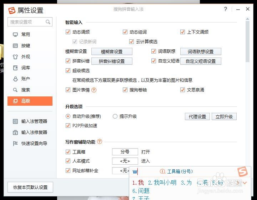Disable 词语联想 checkbox
This screenshot has width=257, height=200.
coord(153,51)
